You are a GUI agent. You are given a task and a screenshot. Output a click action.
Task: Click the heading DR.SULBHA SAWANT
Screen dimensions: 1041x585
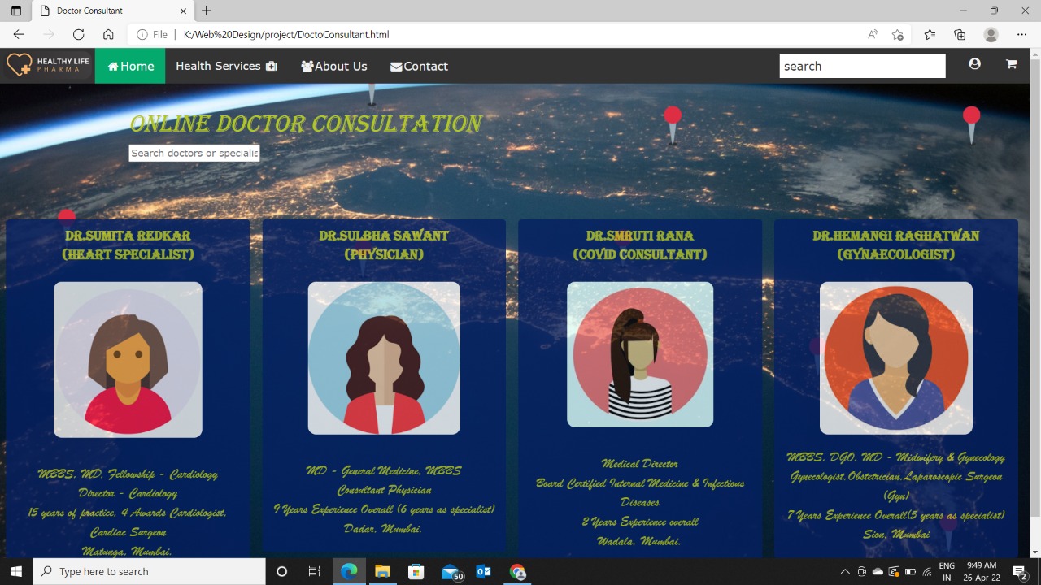384,236
